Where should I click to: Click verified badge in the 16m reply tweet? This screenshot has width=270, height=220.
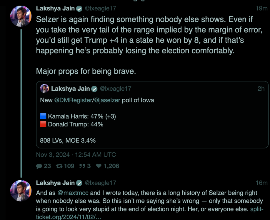coord(79,183)
